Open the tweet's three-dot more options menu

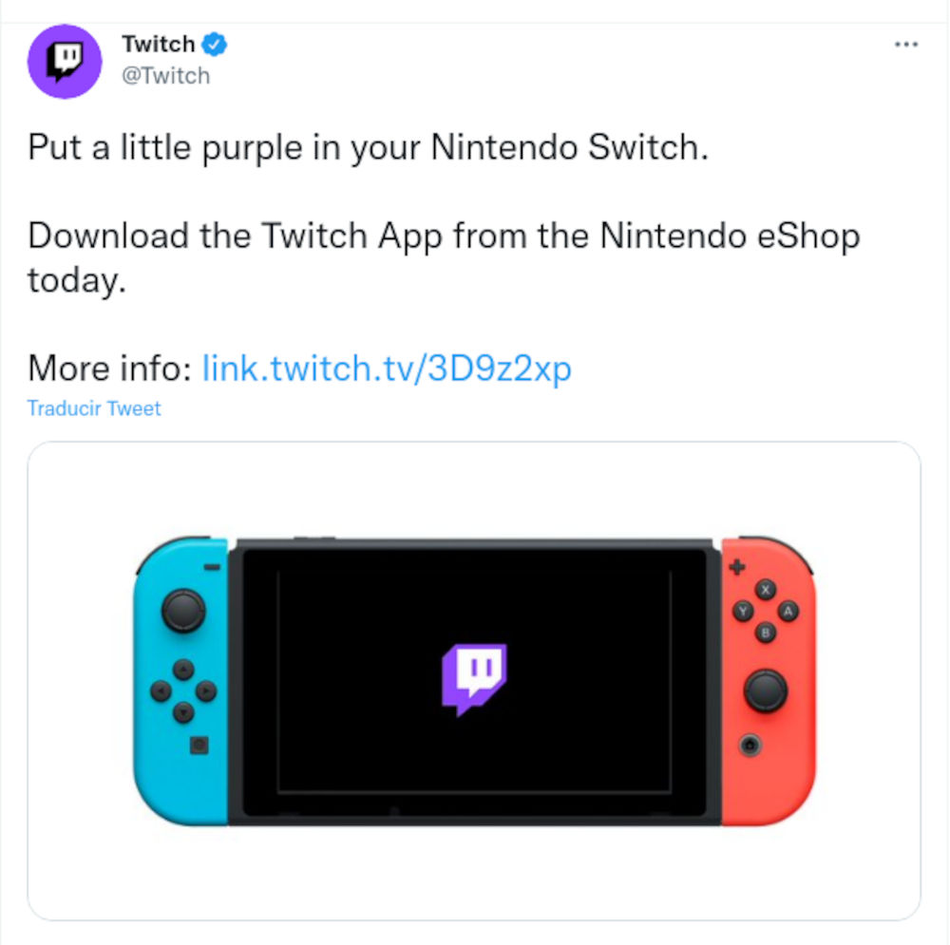[x=907, y=45]
